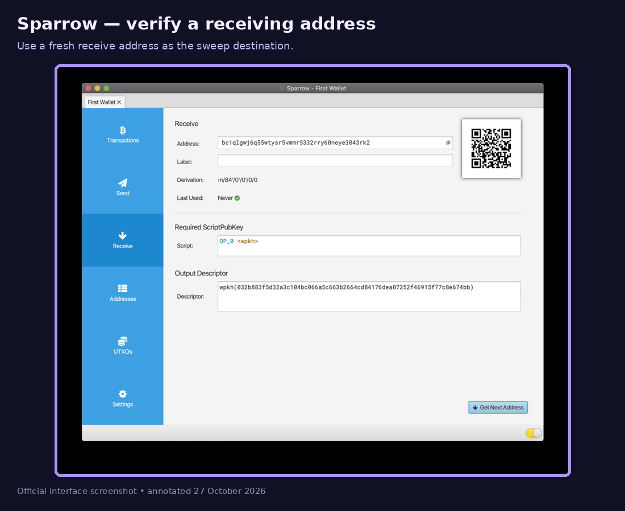Image resolution: width=625 pixels, height=511 pixels.
Task: Click Get Next Address button
Action: [498, 408]
